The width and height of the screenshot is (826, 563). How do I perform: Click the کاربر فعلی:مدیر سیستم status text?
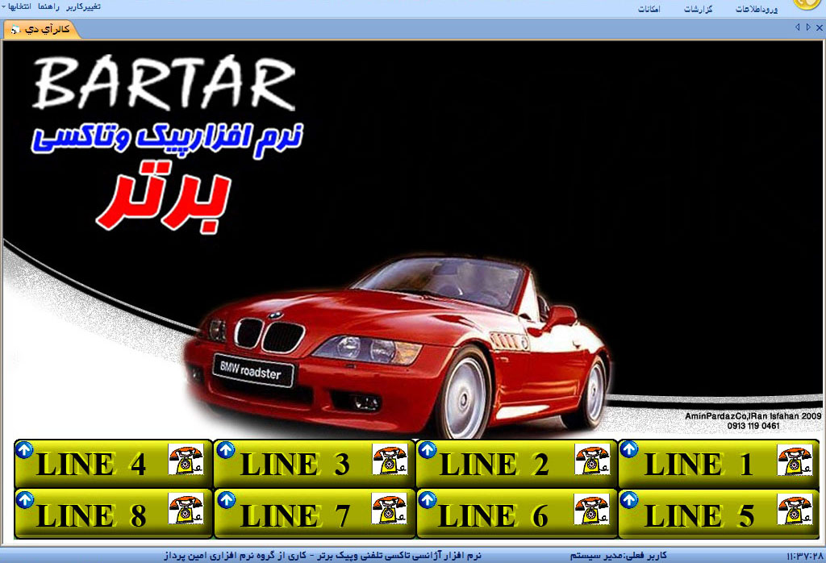619,556
